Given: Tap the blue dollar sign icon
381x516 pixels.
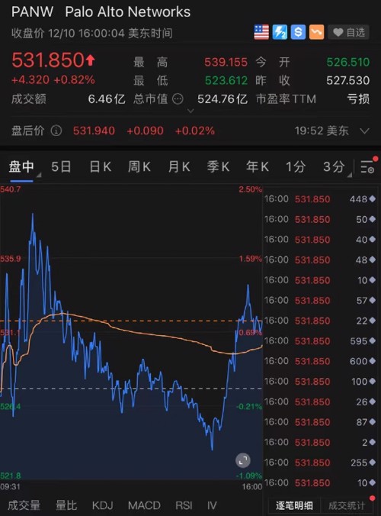Looking at the screenshot, I should 298,32.
